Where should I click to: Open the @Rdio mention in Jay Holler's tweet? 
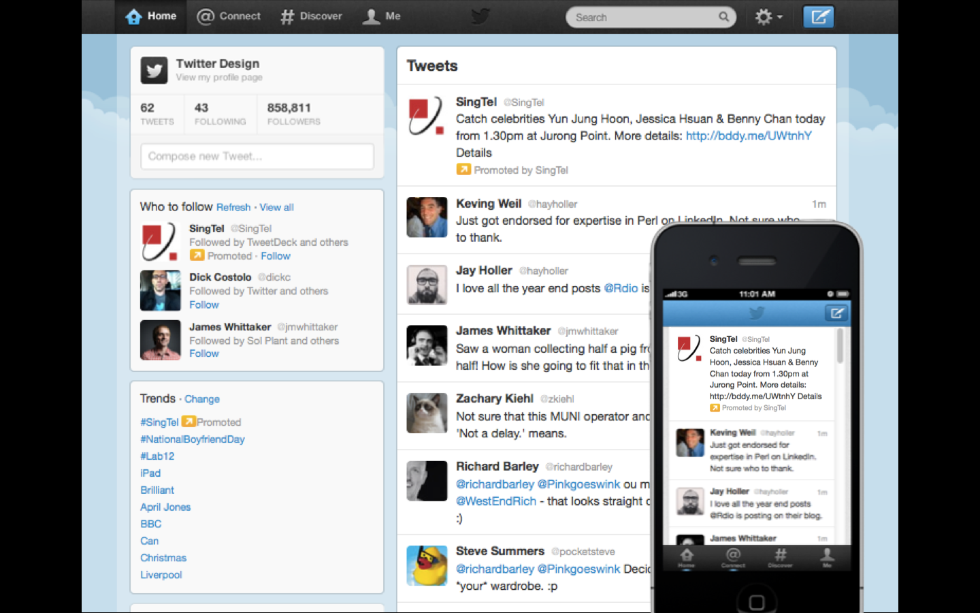point(621,289)
